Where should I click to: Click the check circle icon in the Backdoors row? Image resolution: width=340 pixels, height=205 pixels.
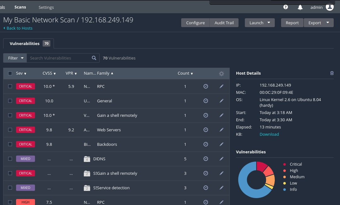(x=206, y=144)
